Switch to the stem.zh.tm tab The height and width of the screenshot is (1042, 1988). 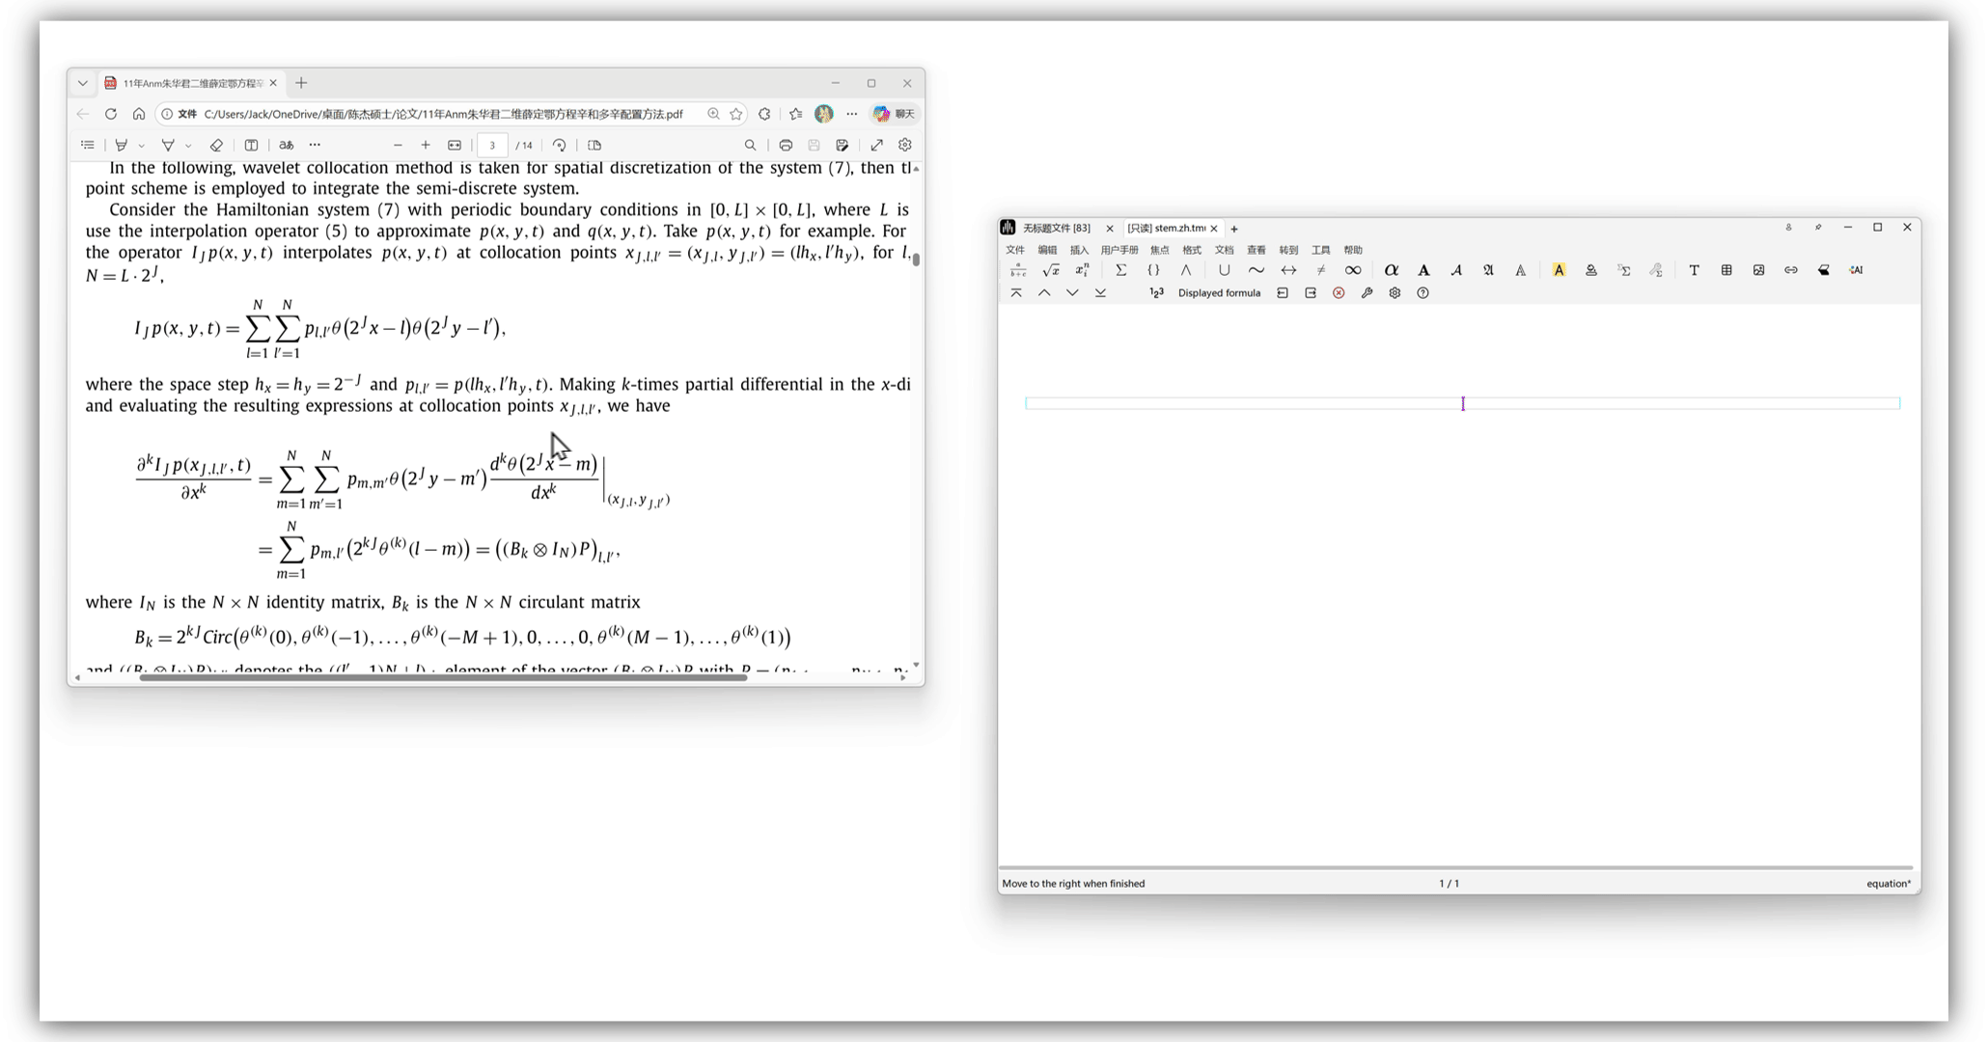[x=1168, y=229]
